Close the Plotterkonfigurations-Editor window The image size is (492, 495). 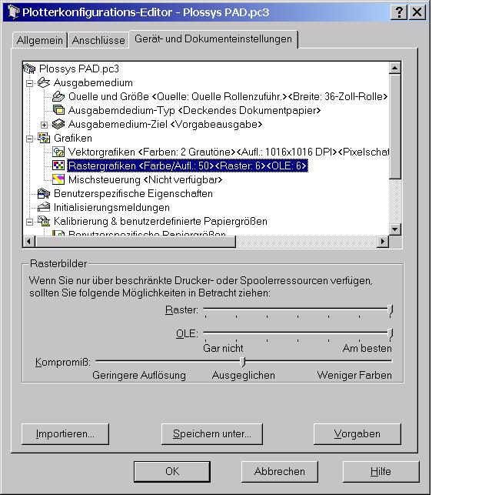click(x=417, y=12)
